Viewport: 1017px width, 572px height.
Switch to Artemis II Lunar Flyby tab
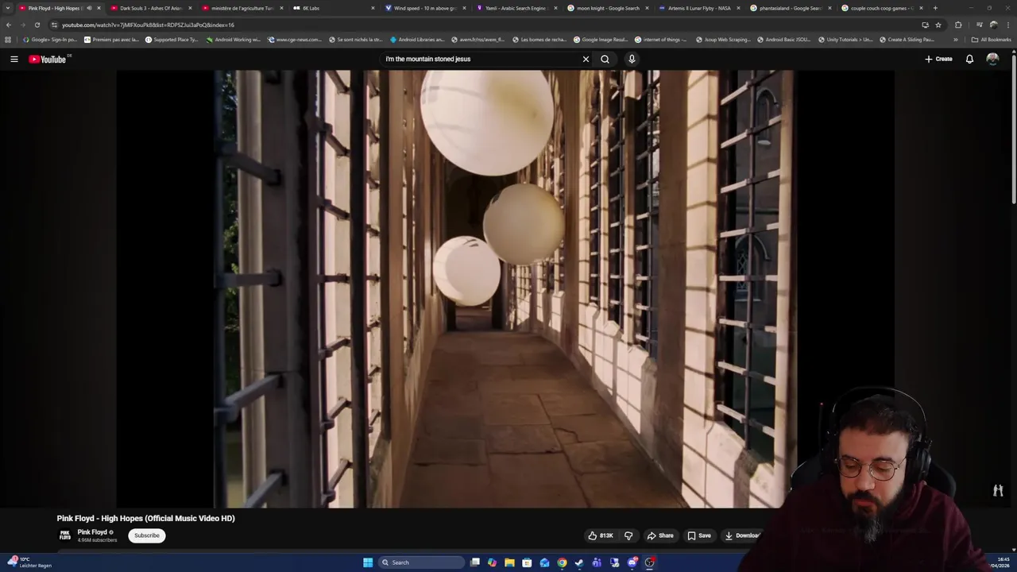click(x=698, y=8)
